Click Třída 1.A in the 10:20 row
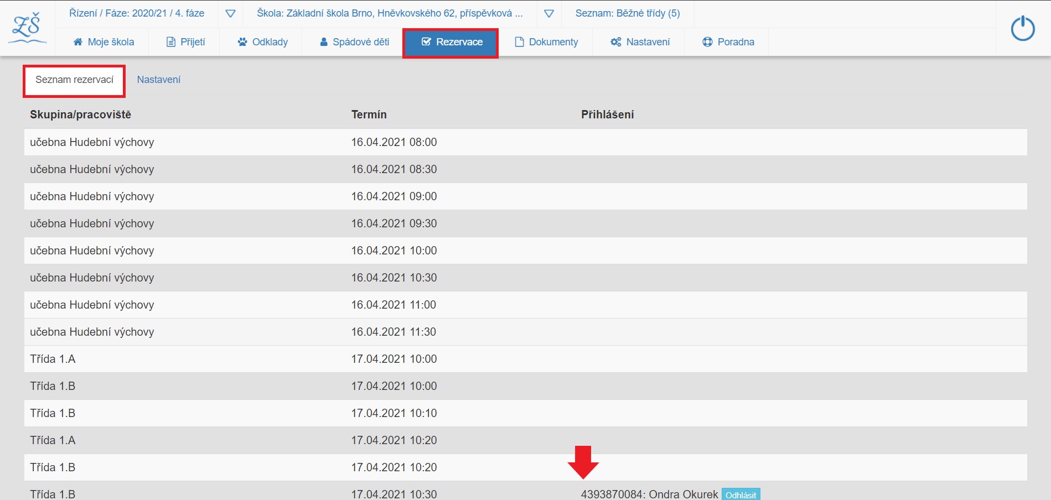 point(53,440)
